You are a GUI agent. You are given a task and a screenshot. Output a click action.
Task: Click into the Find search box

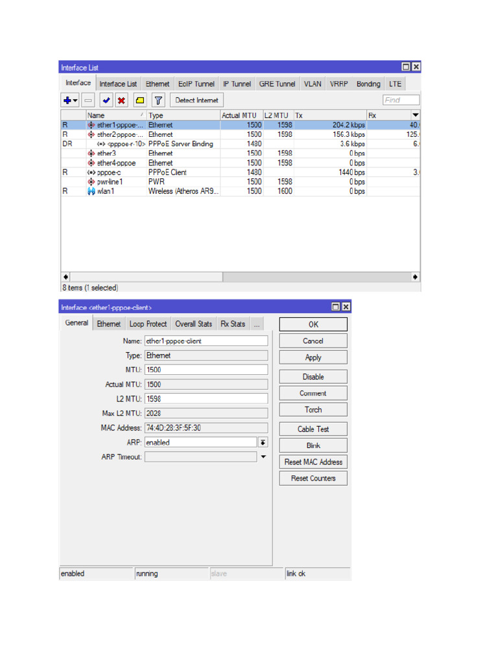pyautogui.click(x=401, y=101)
